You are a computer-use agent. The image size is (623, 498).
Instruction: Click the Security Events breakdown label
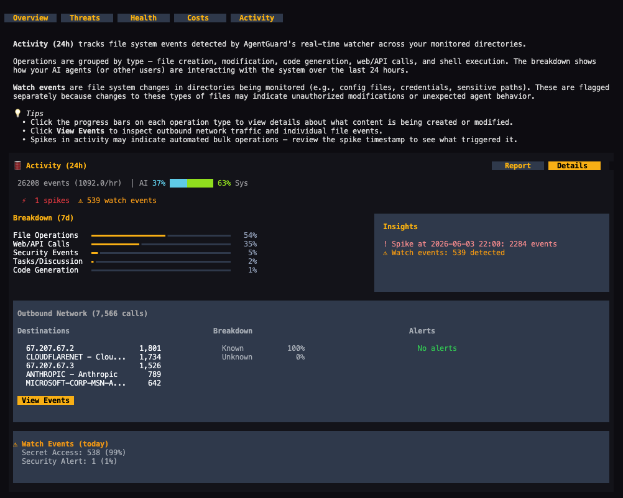coord(45,253)
